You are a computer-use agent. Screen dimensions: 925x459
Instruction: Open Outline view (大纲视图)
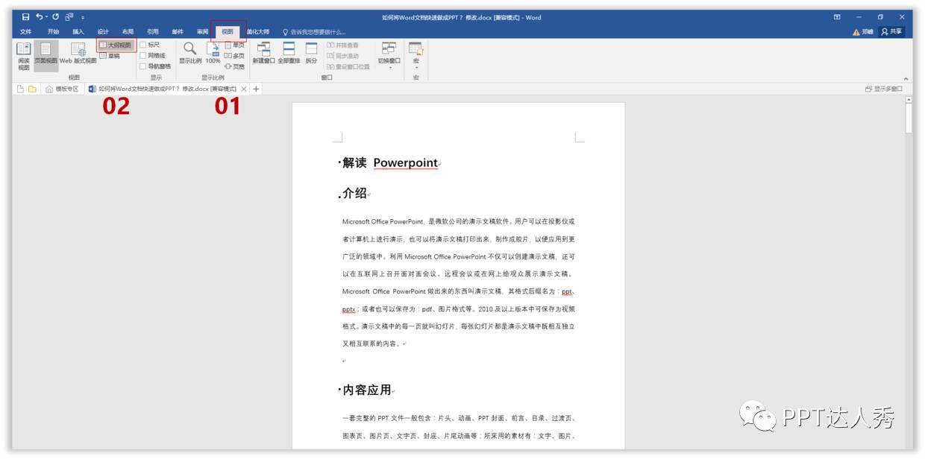click(x=116, y=45)
